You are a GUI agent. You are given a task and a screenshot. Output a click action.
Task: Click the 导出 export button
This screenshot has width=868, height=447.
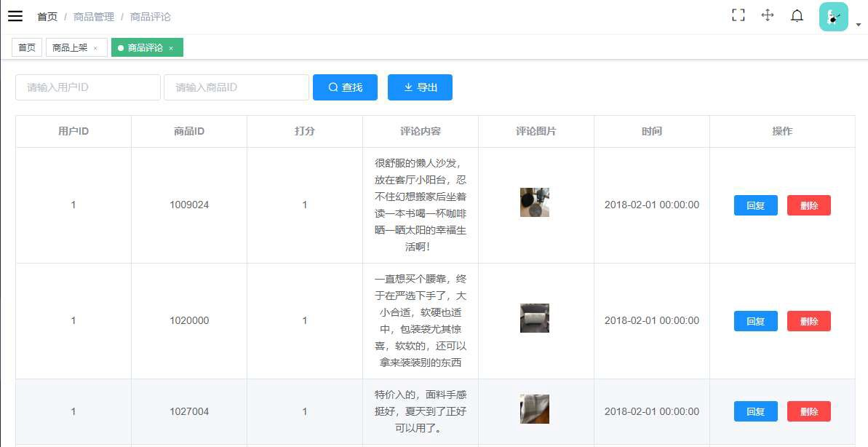420,87
